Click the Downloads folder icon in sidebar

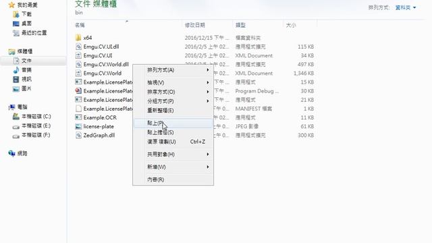tap(16, 14)
